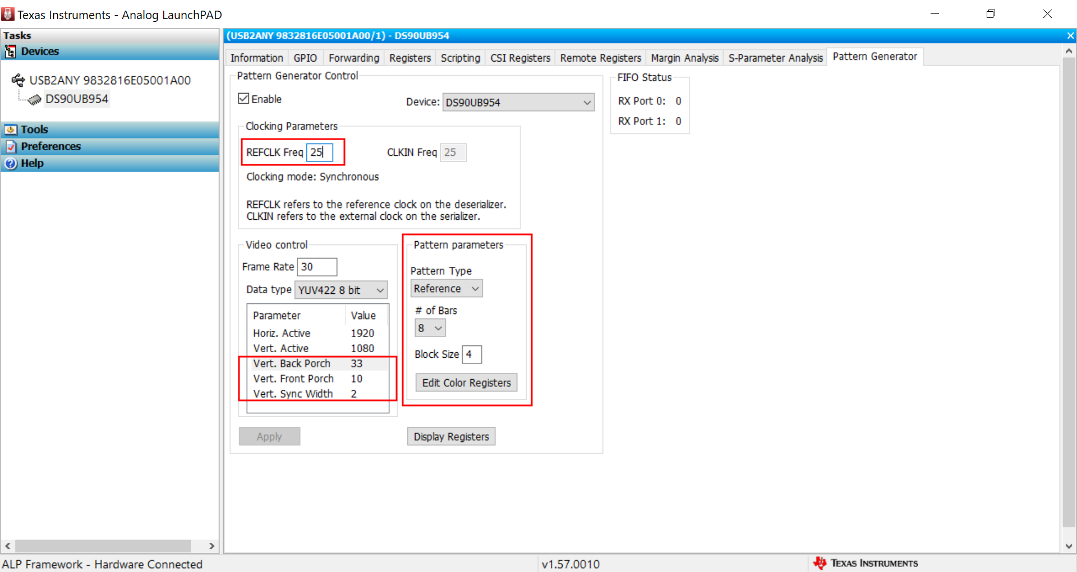Click the Display Registers button
The width and height of the screenshot is (1077, 572).
point(451,436)
